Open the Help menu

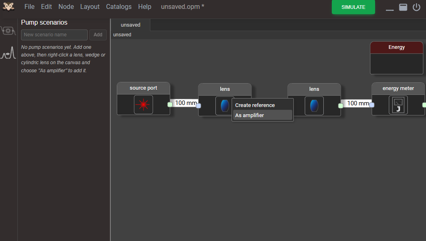pos(145,6)
